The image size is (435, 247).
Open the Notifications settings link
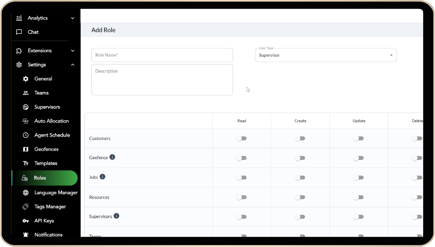pos(48,235)
